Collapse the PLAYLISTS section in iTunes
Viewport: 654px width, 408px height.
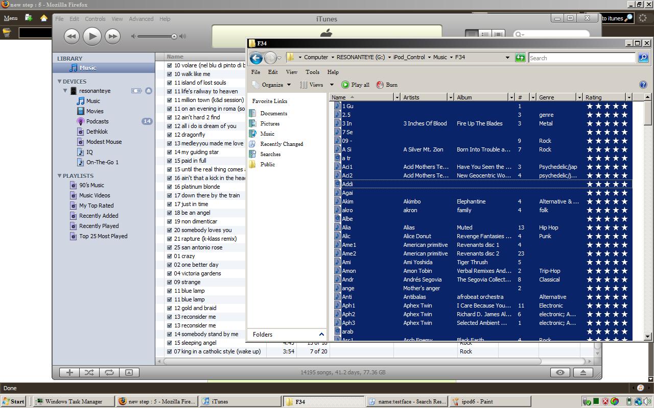coord(59,176)
